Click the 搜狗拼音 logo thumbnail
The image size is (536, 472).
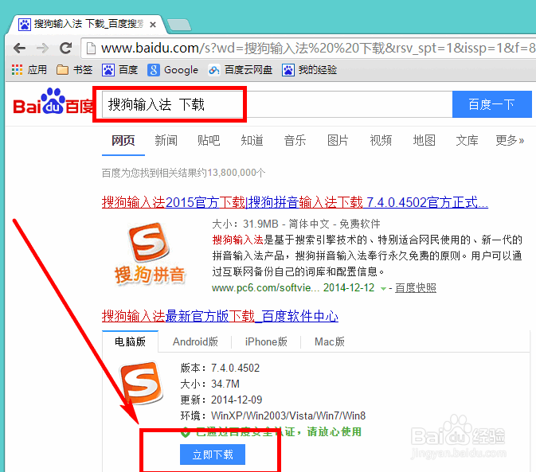click(150, 253)
